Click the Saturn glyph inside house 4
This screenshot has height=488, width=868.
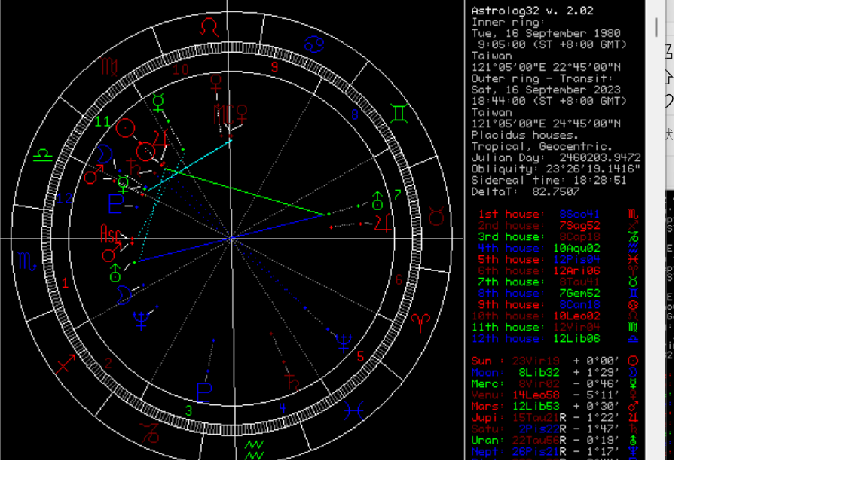tap(292, 383)
